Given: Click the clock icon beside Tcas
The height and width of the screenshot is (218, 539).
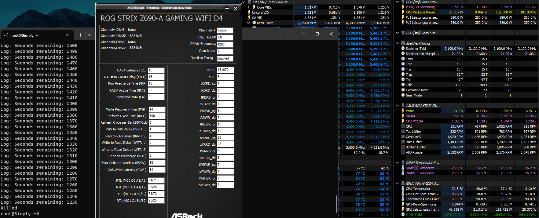Looking at the screenshot, I should 403,59.
